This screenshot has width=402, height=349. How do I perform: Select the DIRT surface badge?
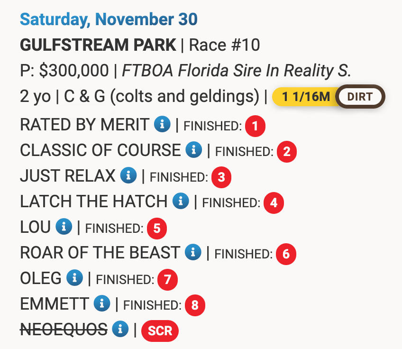tap(360, 97)
